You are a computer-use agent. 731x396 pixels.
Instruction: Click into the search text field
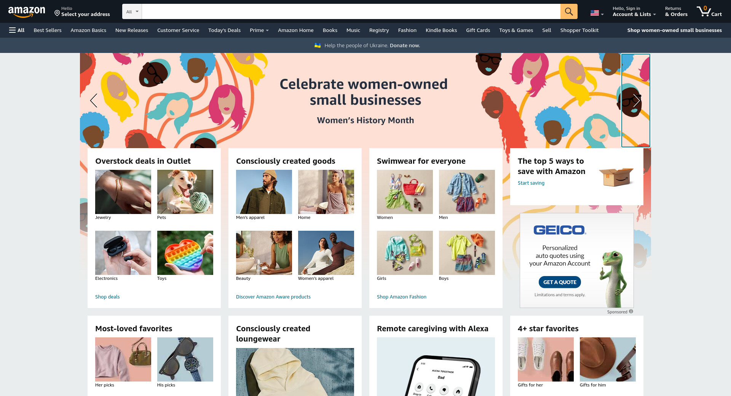pyautogui.click(x=351, y=11)
